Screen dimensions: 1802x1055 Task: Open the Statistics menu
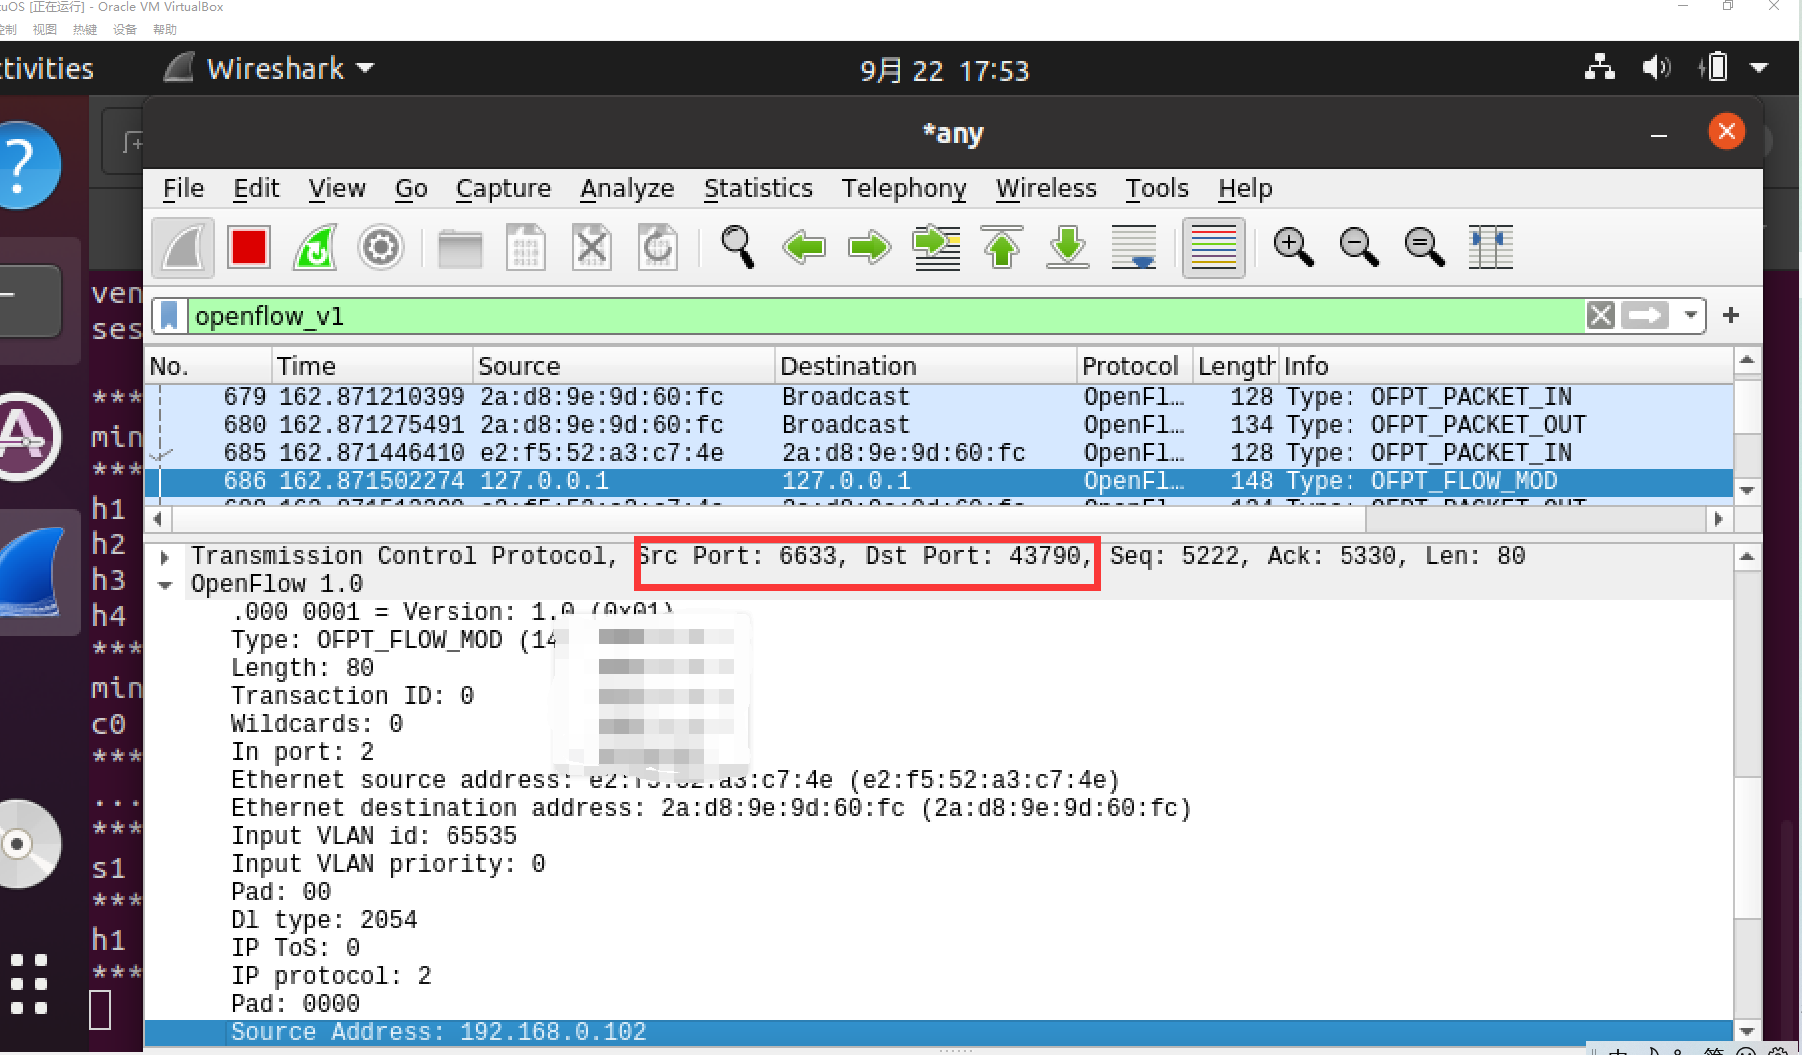[x=758, y=188]
